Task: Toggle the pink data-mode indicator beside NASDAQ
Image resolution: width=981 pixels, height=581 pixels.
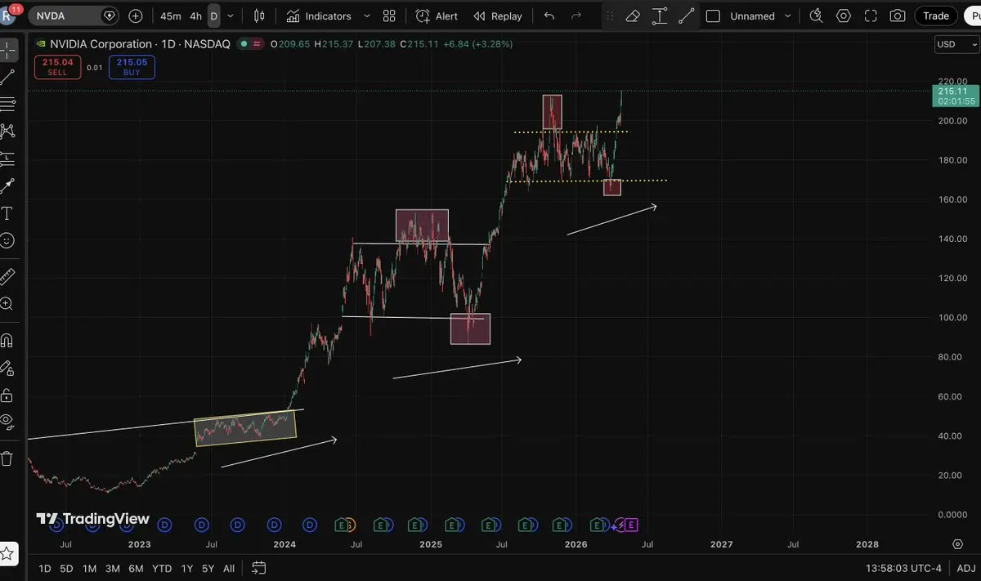Action: pos(258,44)
